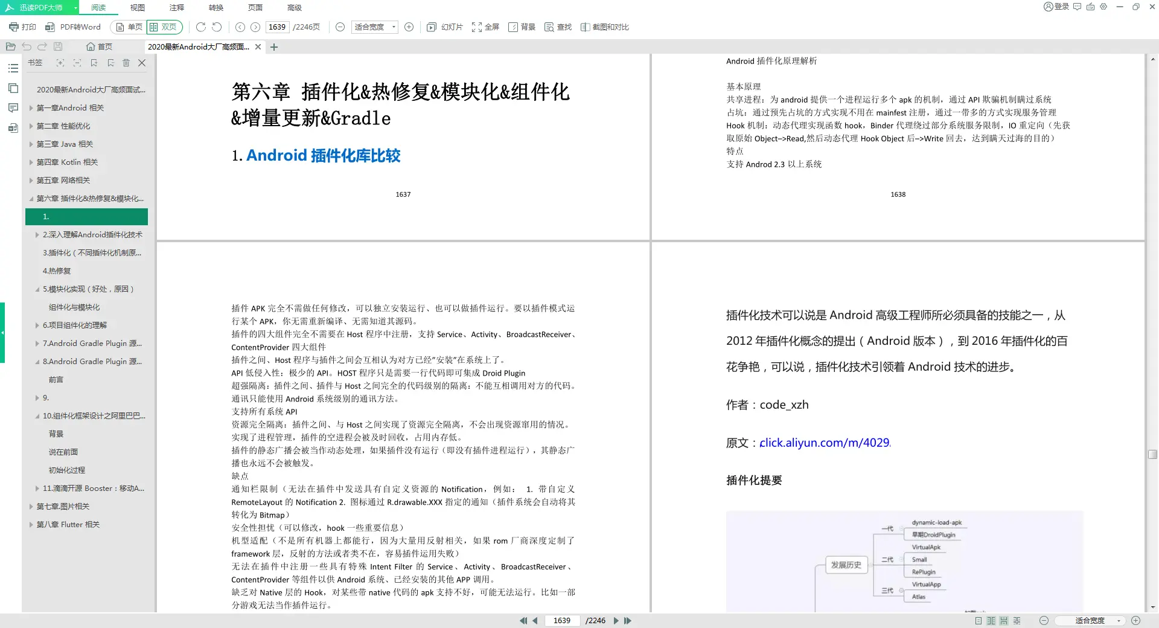Viewport: 1159px width, 628px height.
Task: Enable 全屏 fullscreen mode
Action: [x=485, y=27]
